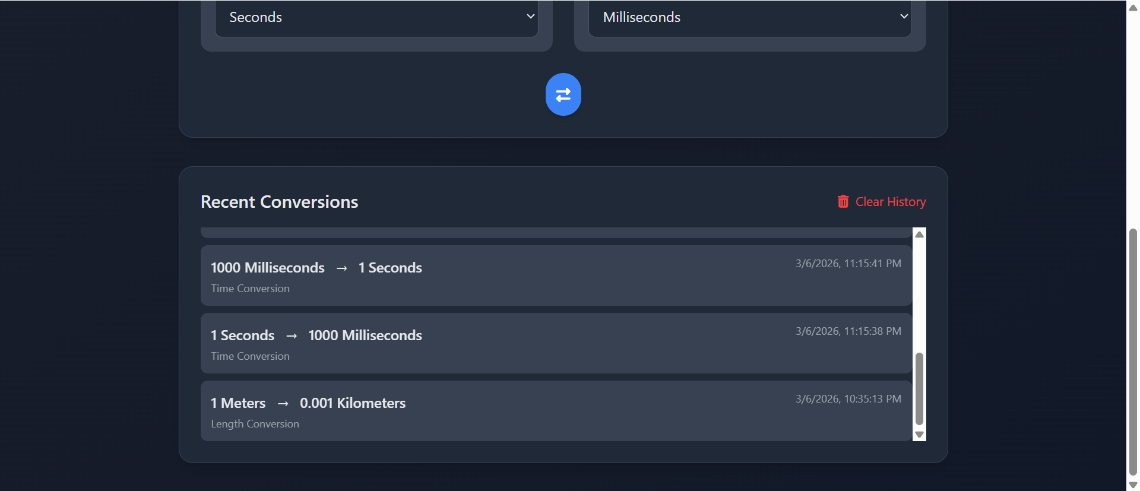
Task: Click the up arrow of the history scrollbar
Action: [919, 234]
